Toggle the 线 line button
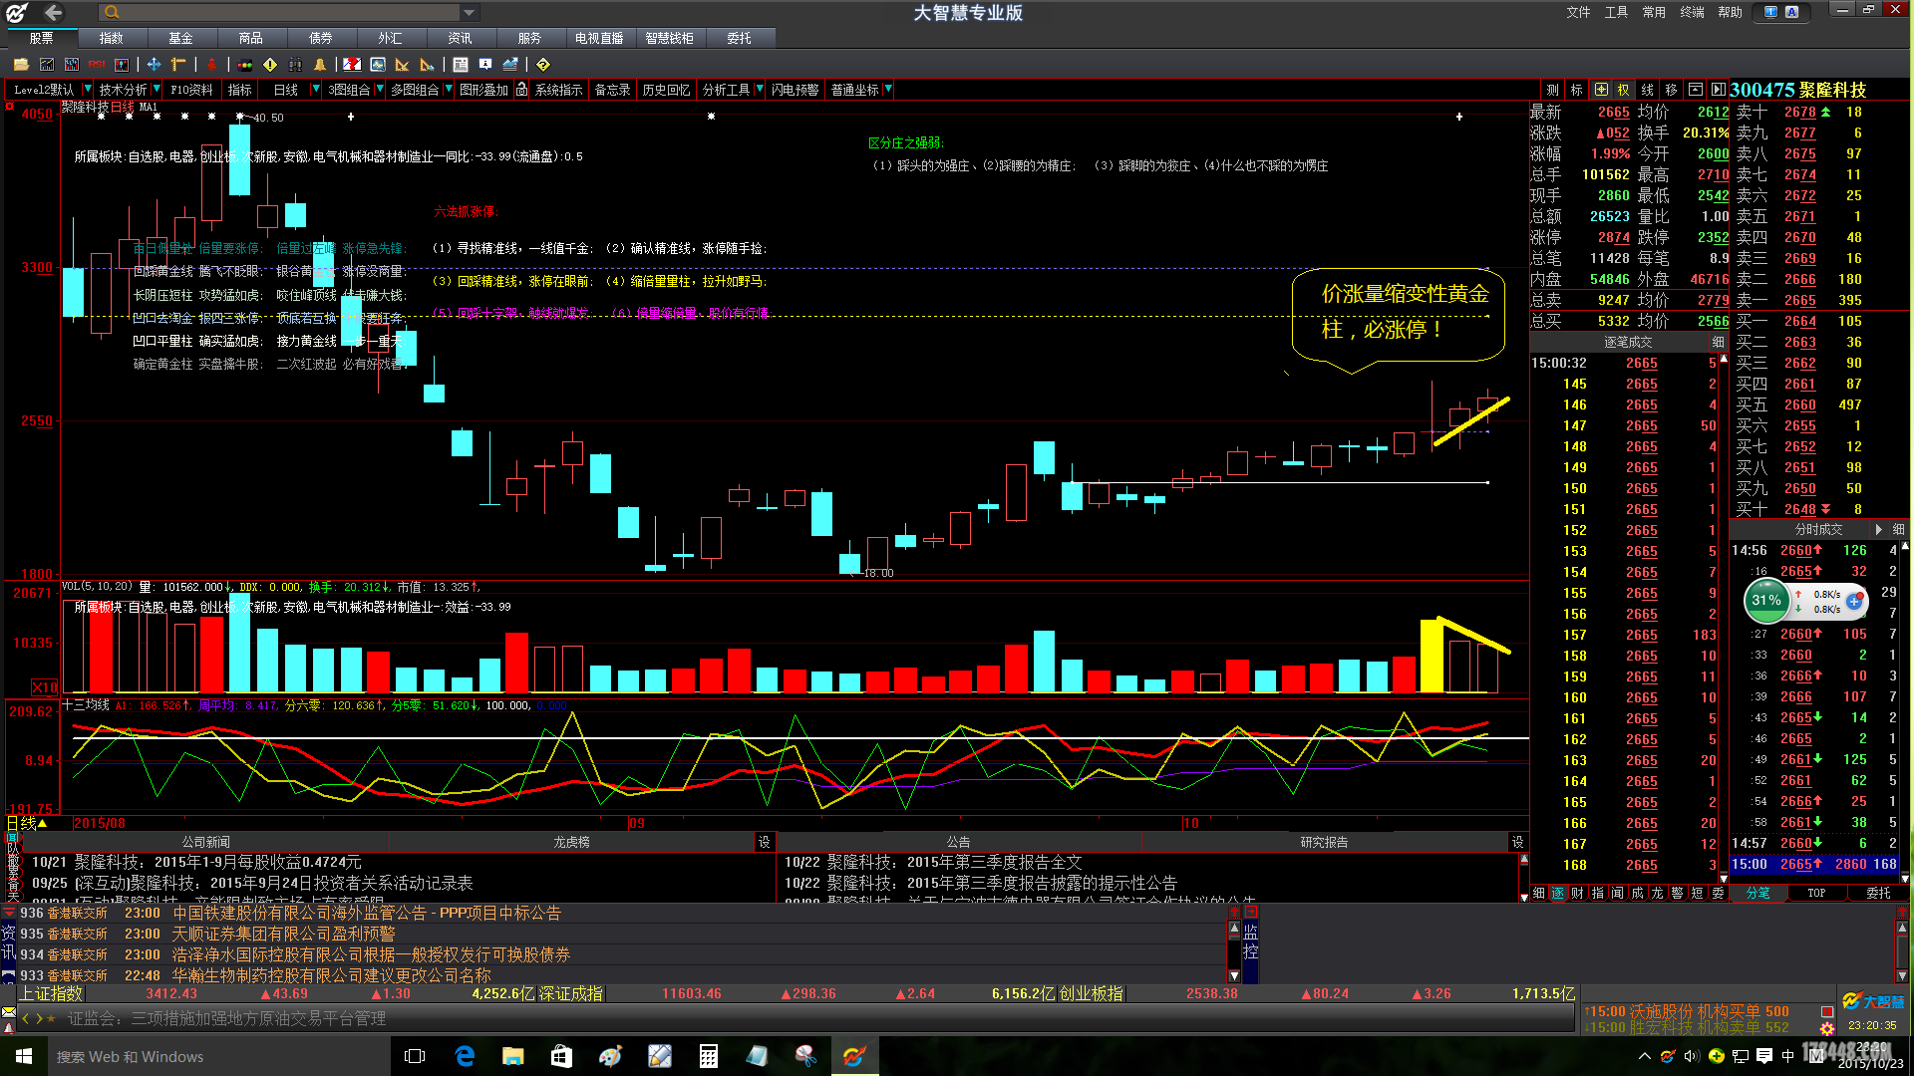 click(x=1648, y=90)
